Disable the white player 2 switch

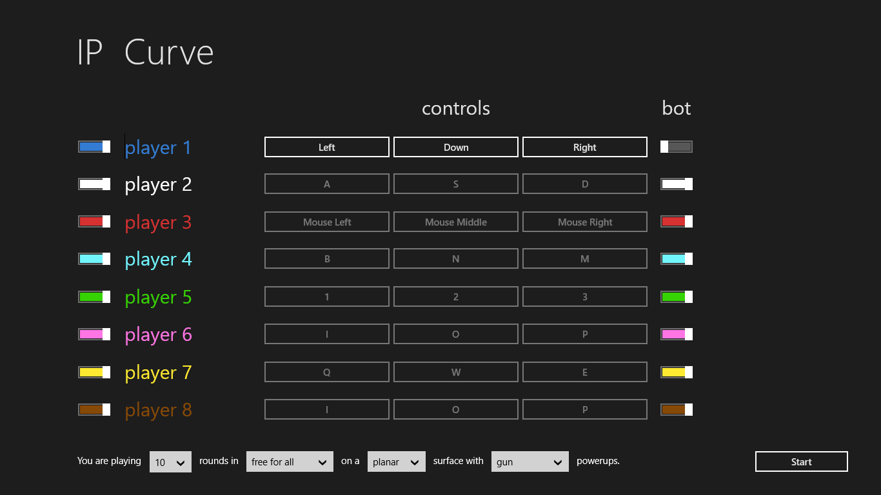94,184
